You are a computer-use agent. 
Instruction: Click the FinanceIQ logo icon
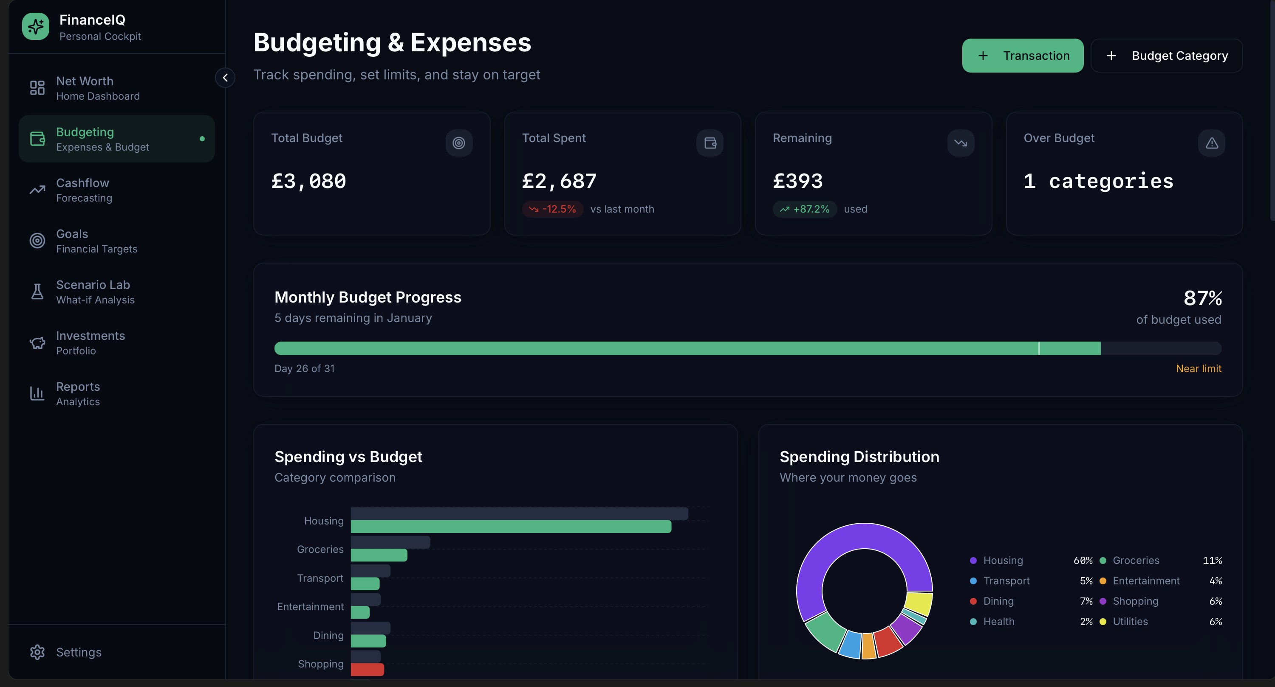click(36, 26)
